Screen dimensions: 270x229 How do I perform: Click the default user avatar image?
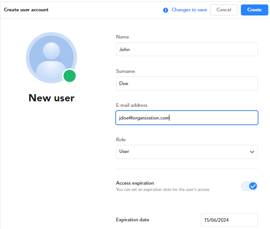click(x=51, y=57)
